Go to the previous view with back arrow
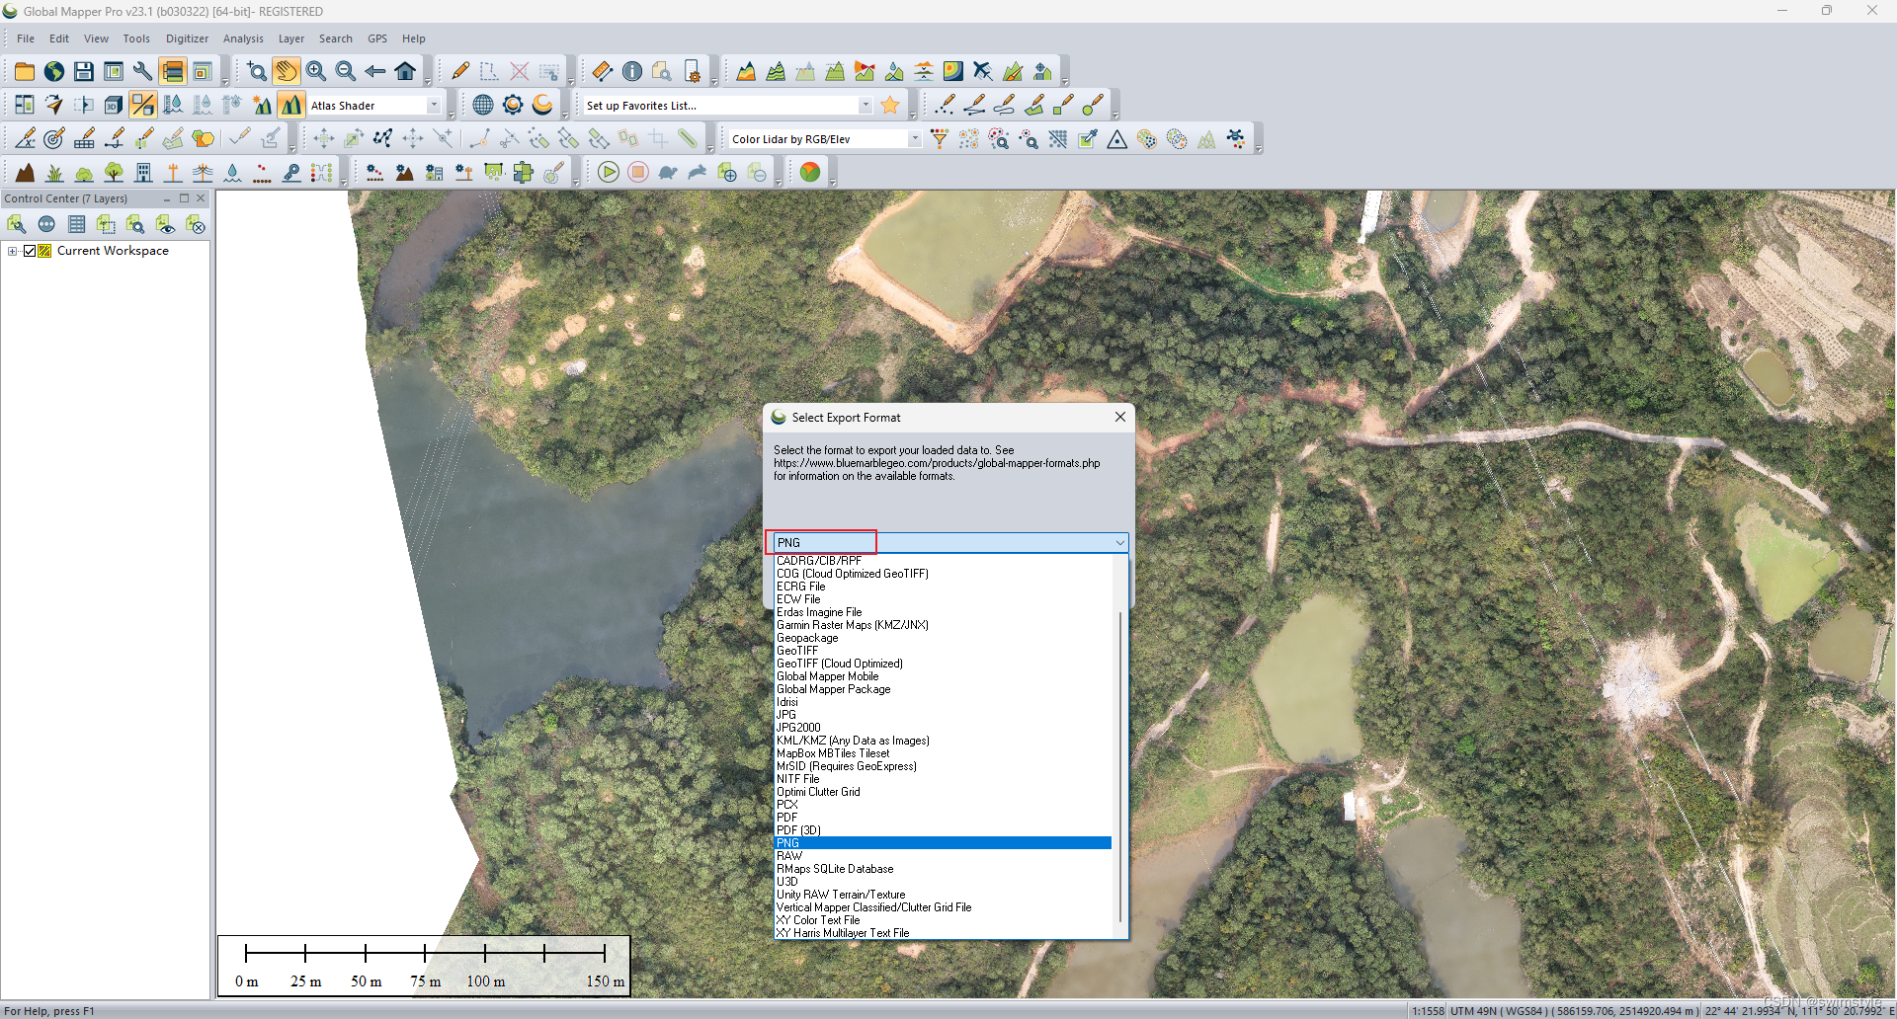 pos(375,71)
